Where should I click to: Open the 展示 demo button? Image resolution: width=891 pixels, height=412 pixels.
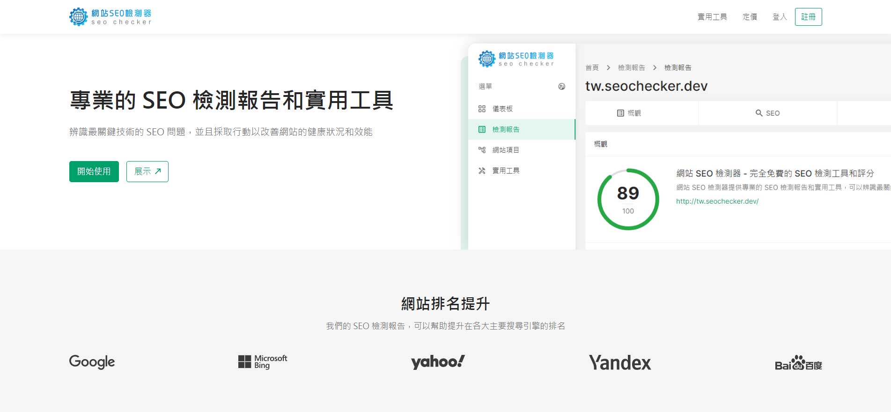147,171
